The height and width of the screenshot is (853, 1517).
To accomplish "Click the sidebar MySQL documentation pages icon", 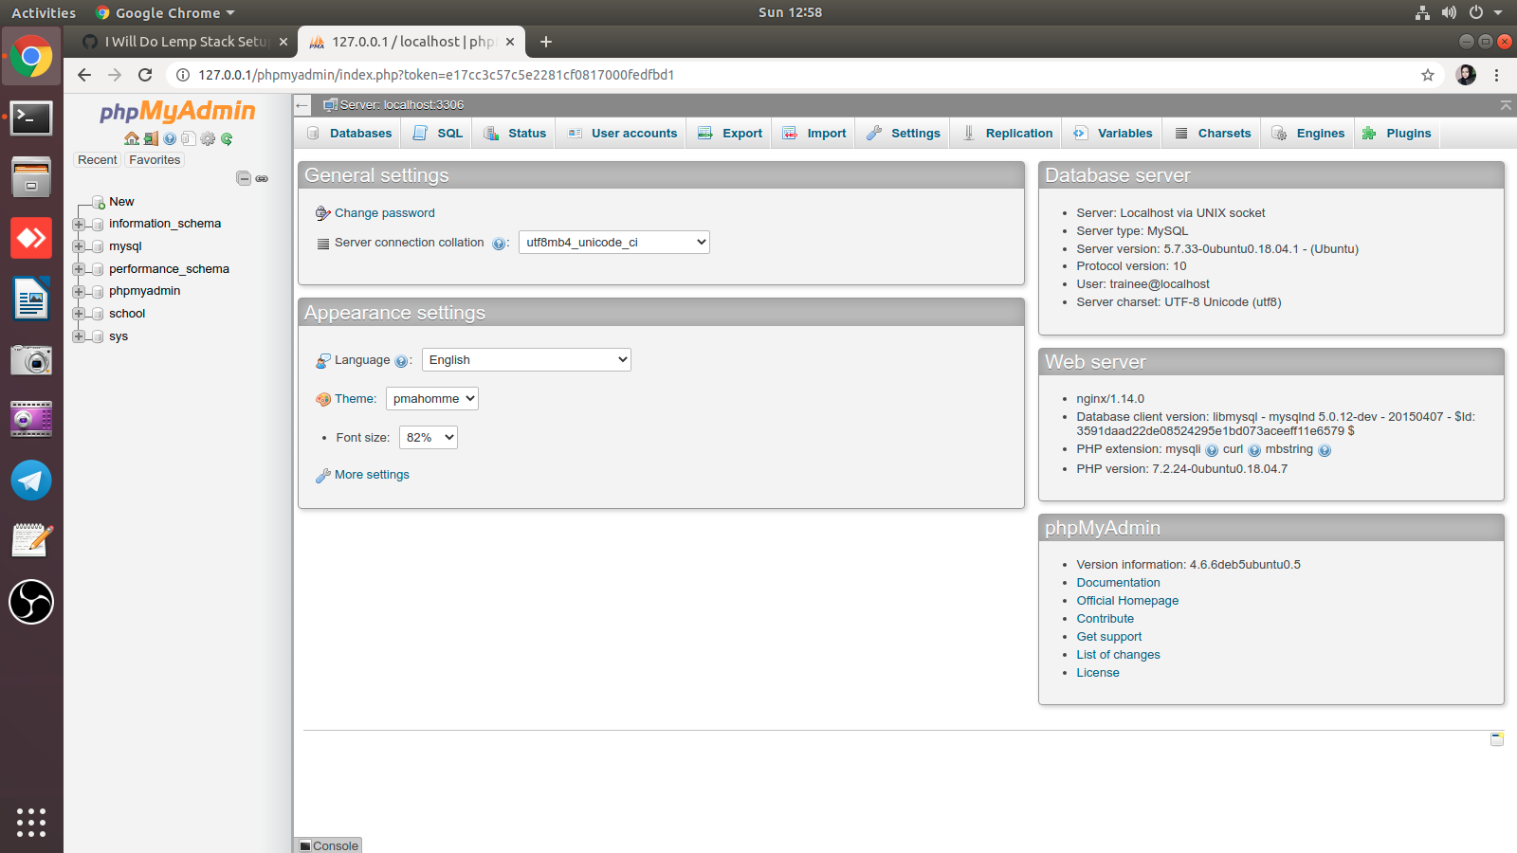I will 188,138.
